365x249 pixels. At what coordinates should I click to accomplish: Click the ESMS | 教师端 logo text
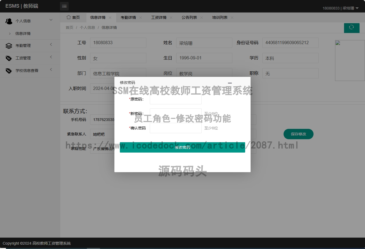coord(22,6)
